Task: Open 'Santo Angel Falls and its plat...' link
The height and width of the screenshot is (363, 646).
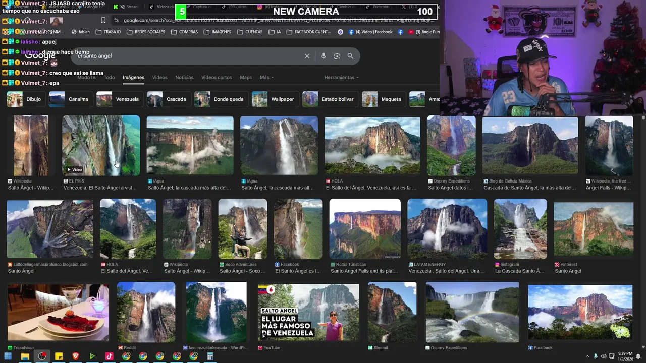Action: pos(364,271)
